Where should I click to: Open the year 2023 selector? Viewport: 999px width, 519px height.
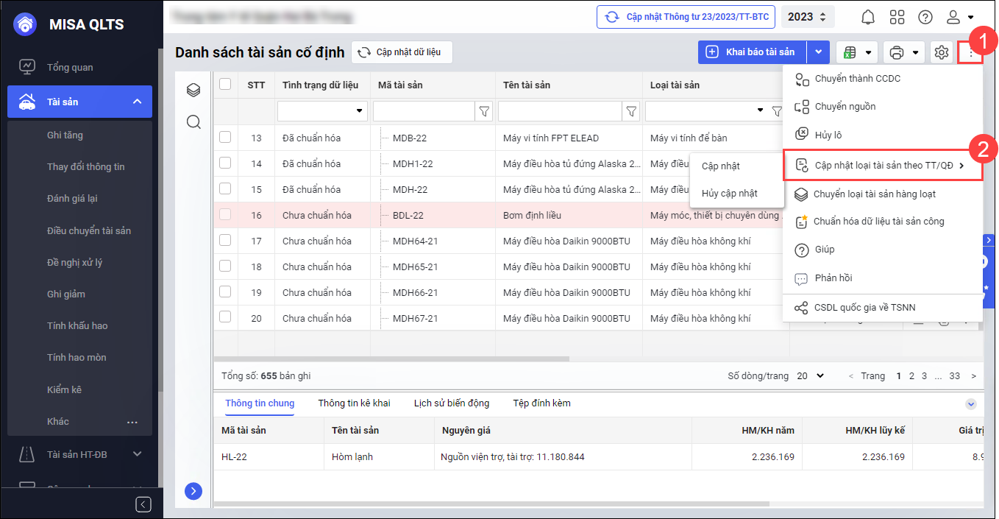coord(808,17)
